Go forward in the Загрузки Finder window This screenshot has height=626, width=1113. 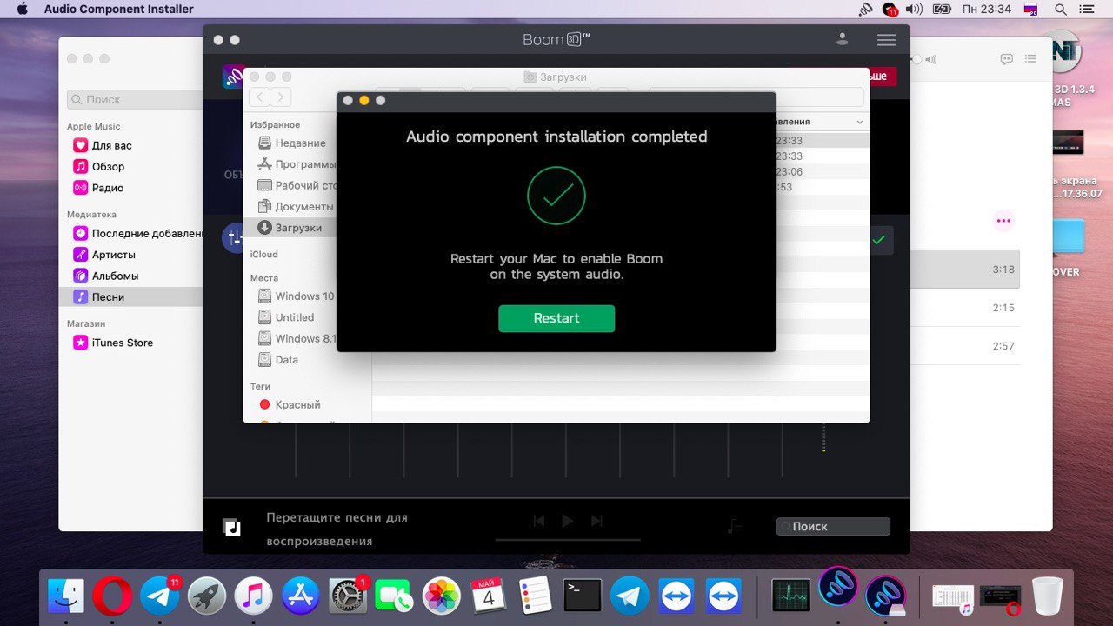click(x=281, y=97)
